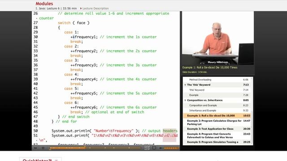This screenshot has width=287, height=161.
Task: Click the System.out.println line 50
Action: click(x=114, y=131)
